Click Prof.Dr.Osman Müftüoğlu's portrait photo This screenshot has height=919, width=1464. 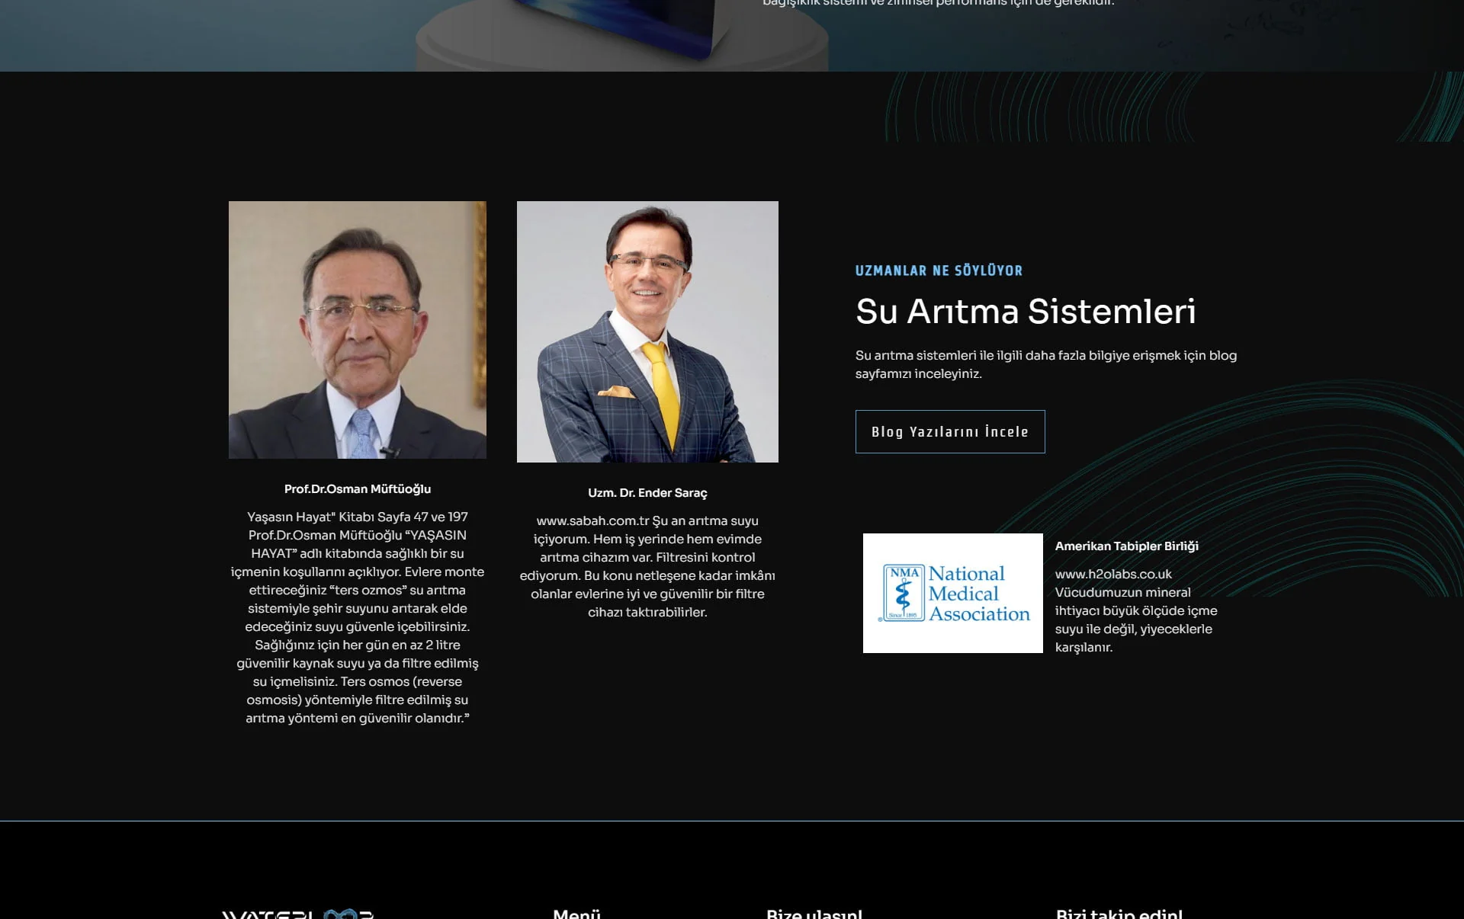tap(357, 330)
